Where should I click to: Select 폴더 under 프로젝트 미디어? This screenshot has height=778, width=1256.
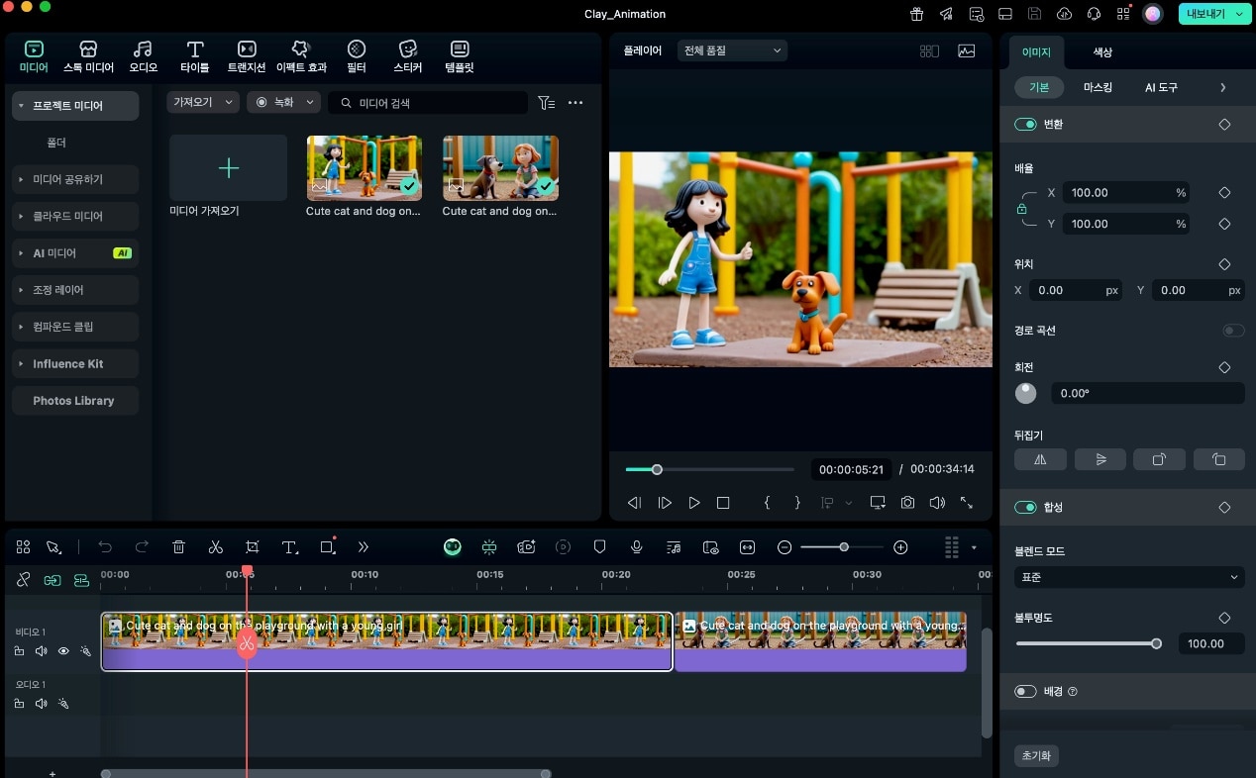[56, 143]
